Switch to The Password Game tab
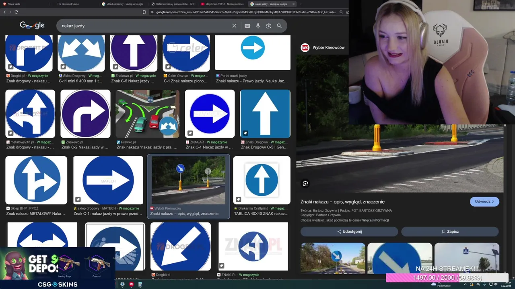This screenshot has height=289, width=515. pos(74,4)
